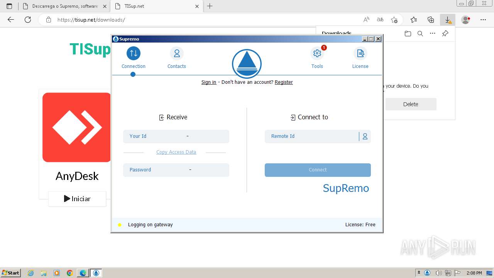Click the Copy Access Data link

[176, 152]
